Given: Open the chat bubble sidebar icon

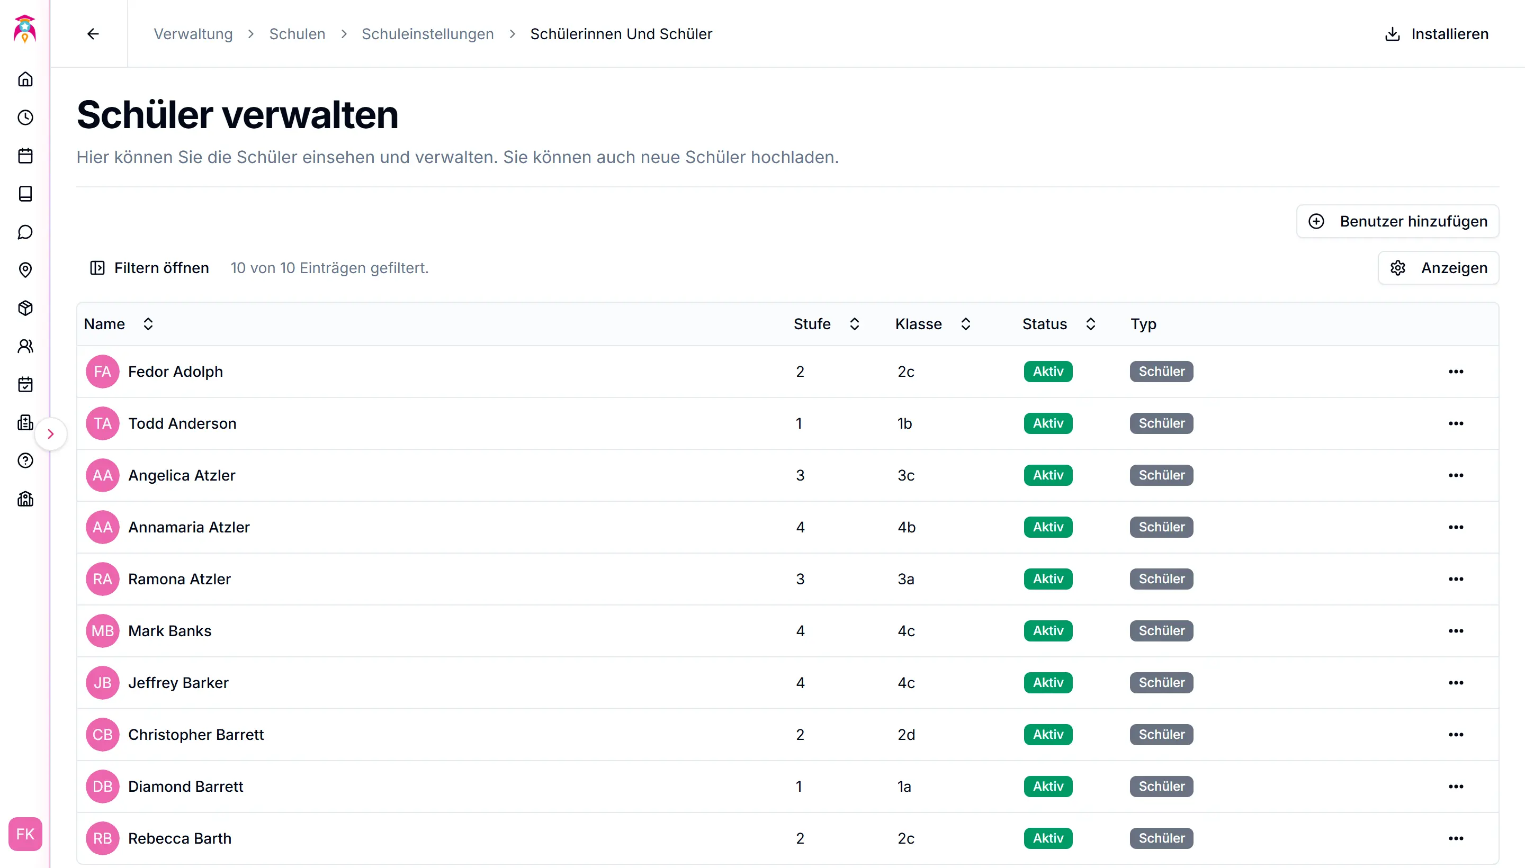Looking at the screenshot, I should click(25, 232).
